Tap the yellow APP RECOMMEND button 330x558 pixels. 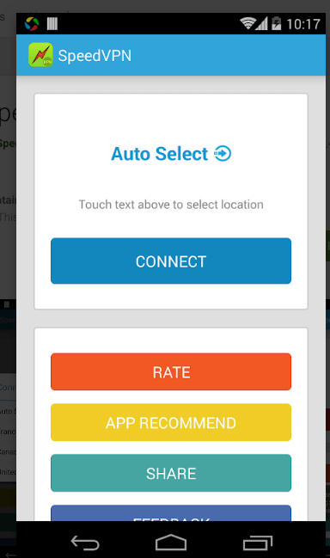click(171, 422)
